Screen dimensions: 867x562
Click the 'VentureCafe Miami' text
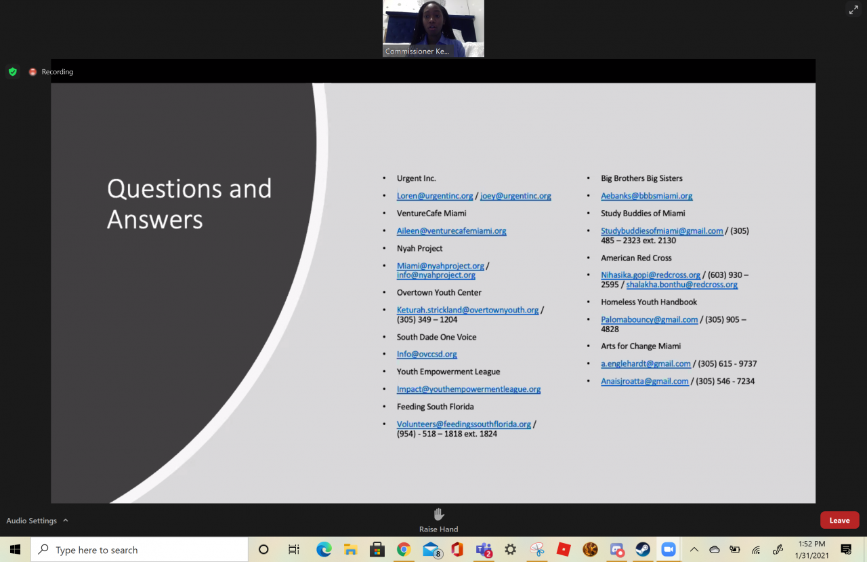click(x=431, y=214)
